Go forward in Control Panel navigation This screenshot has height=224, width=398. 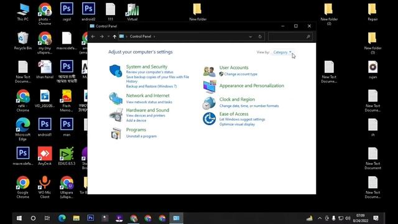tap(101, 37)
